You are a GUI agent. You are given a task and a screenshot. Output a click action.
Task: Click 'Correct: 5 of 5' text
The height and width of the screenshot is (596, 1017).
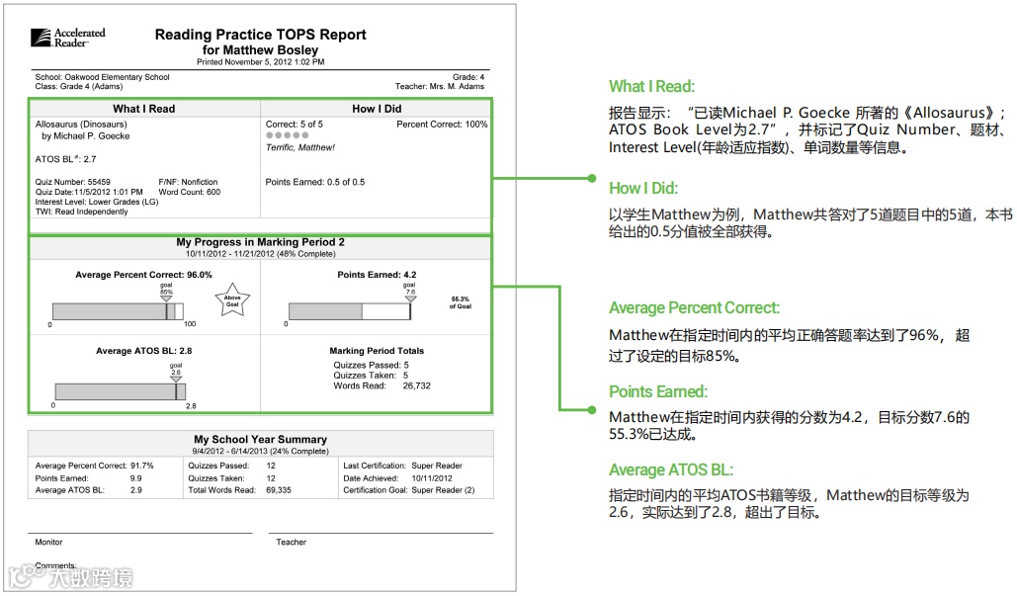click(x=294, y=125)
